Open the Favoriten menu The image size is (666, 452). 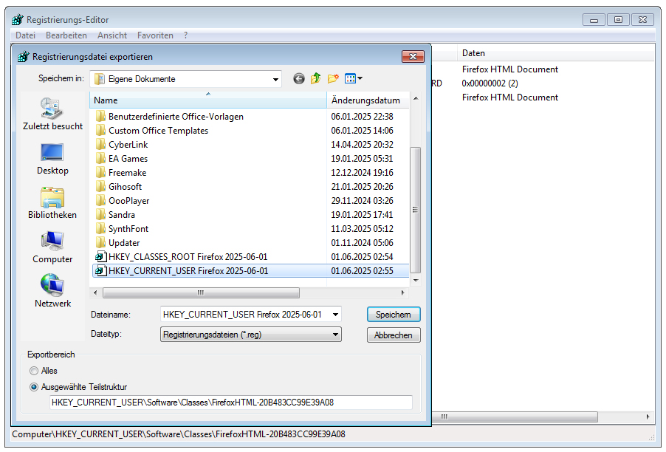(x=155, y=35)
